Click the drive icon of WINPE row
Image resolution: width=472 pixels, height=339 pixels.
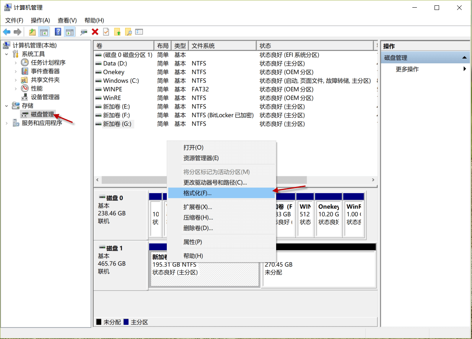point(99,89)
